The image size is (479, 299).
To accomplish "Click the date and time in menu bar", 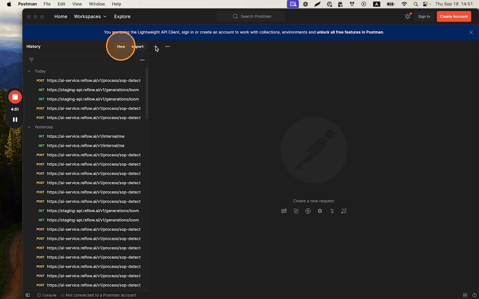I will 454,4.
